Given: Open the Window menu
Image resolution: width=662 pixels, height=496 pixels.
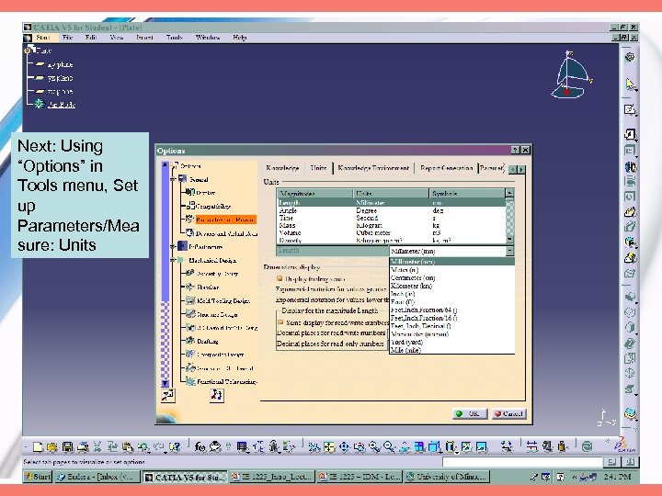Looking at the screenshot, I should 208,38.
